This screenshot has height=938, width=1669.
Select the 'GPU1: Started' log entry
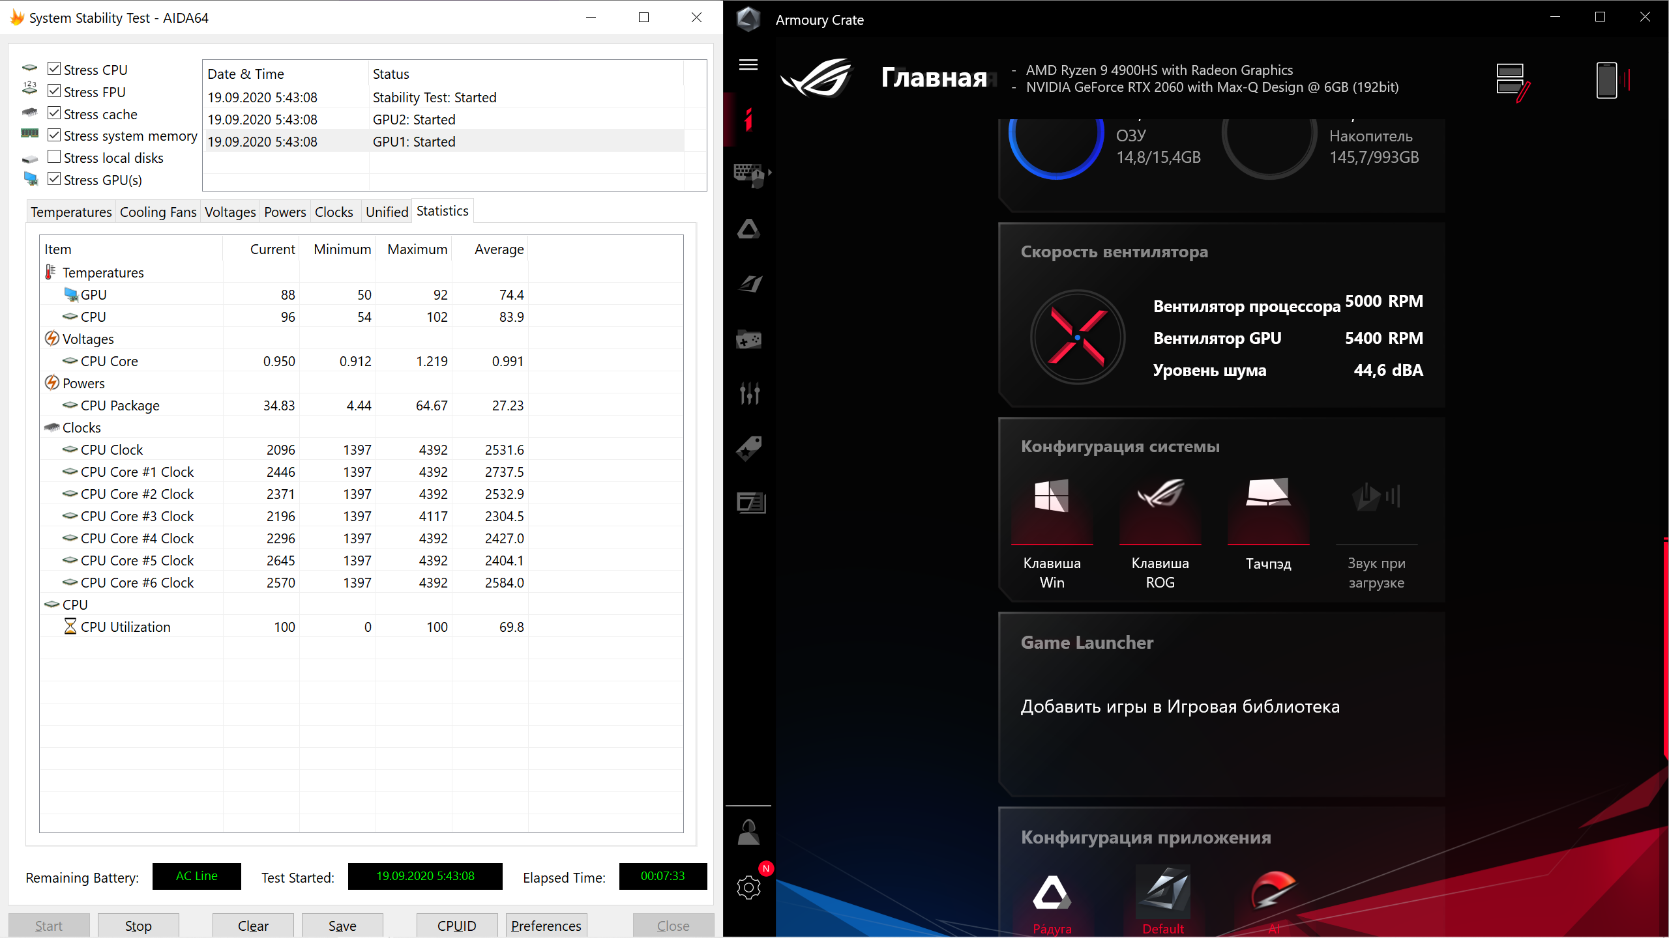click(445, 141)
